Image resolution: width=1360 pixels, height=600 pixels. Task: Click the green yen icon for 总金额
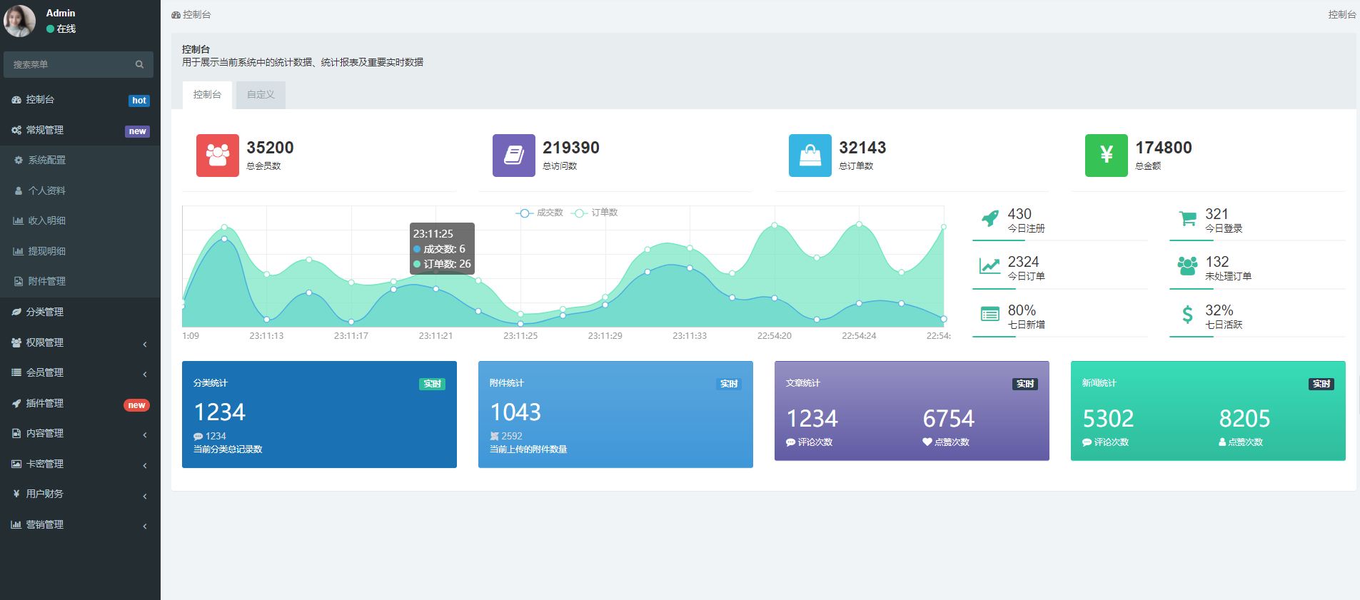pyautogui.click(x=1106, y=155)
